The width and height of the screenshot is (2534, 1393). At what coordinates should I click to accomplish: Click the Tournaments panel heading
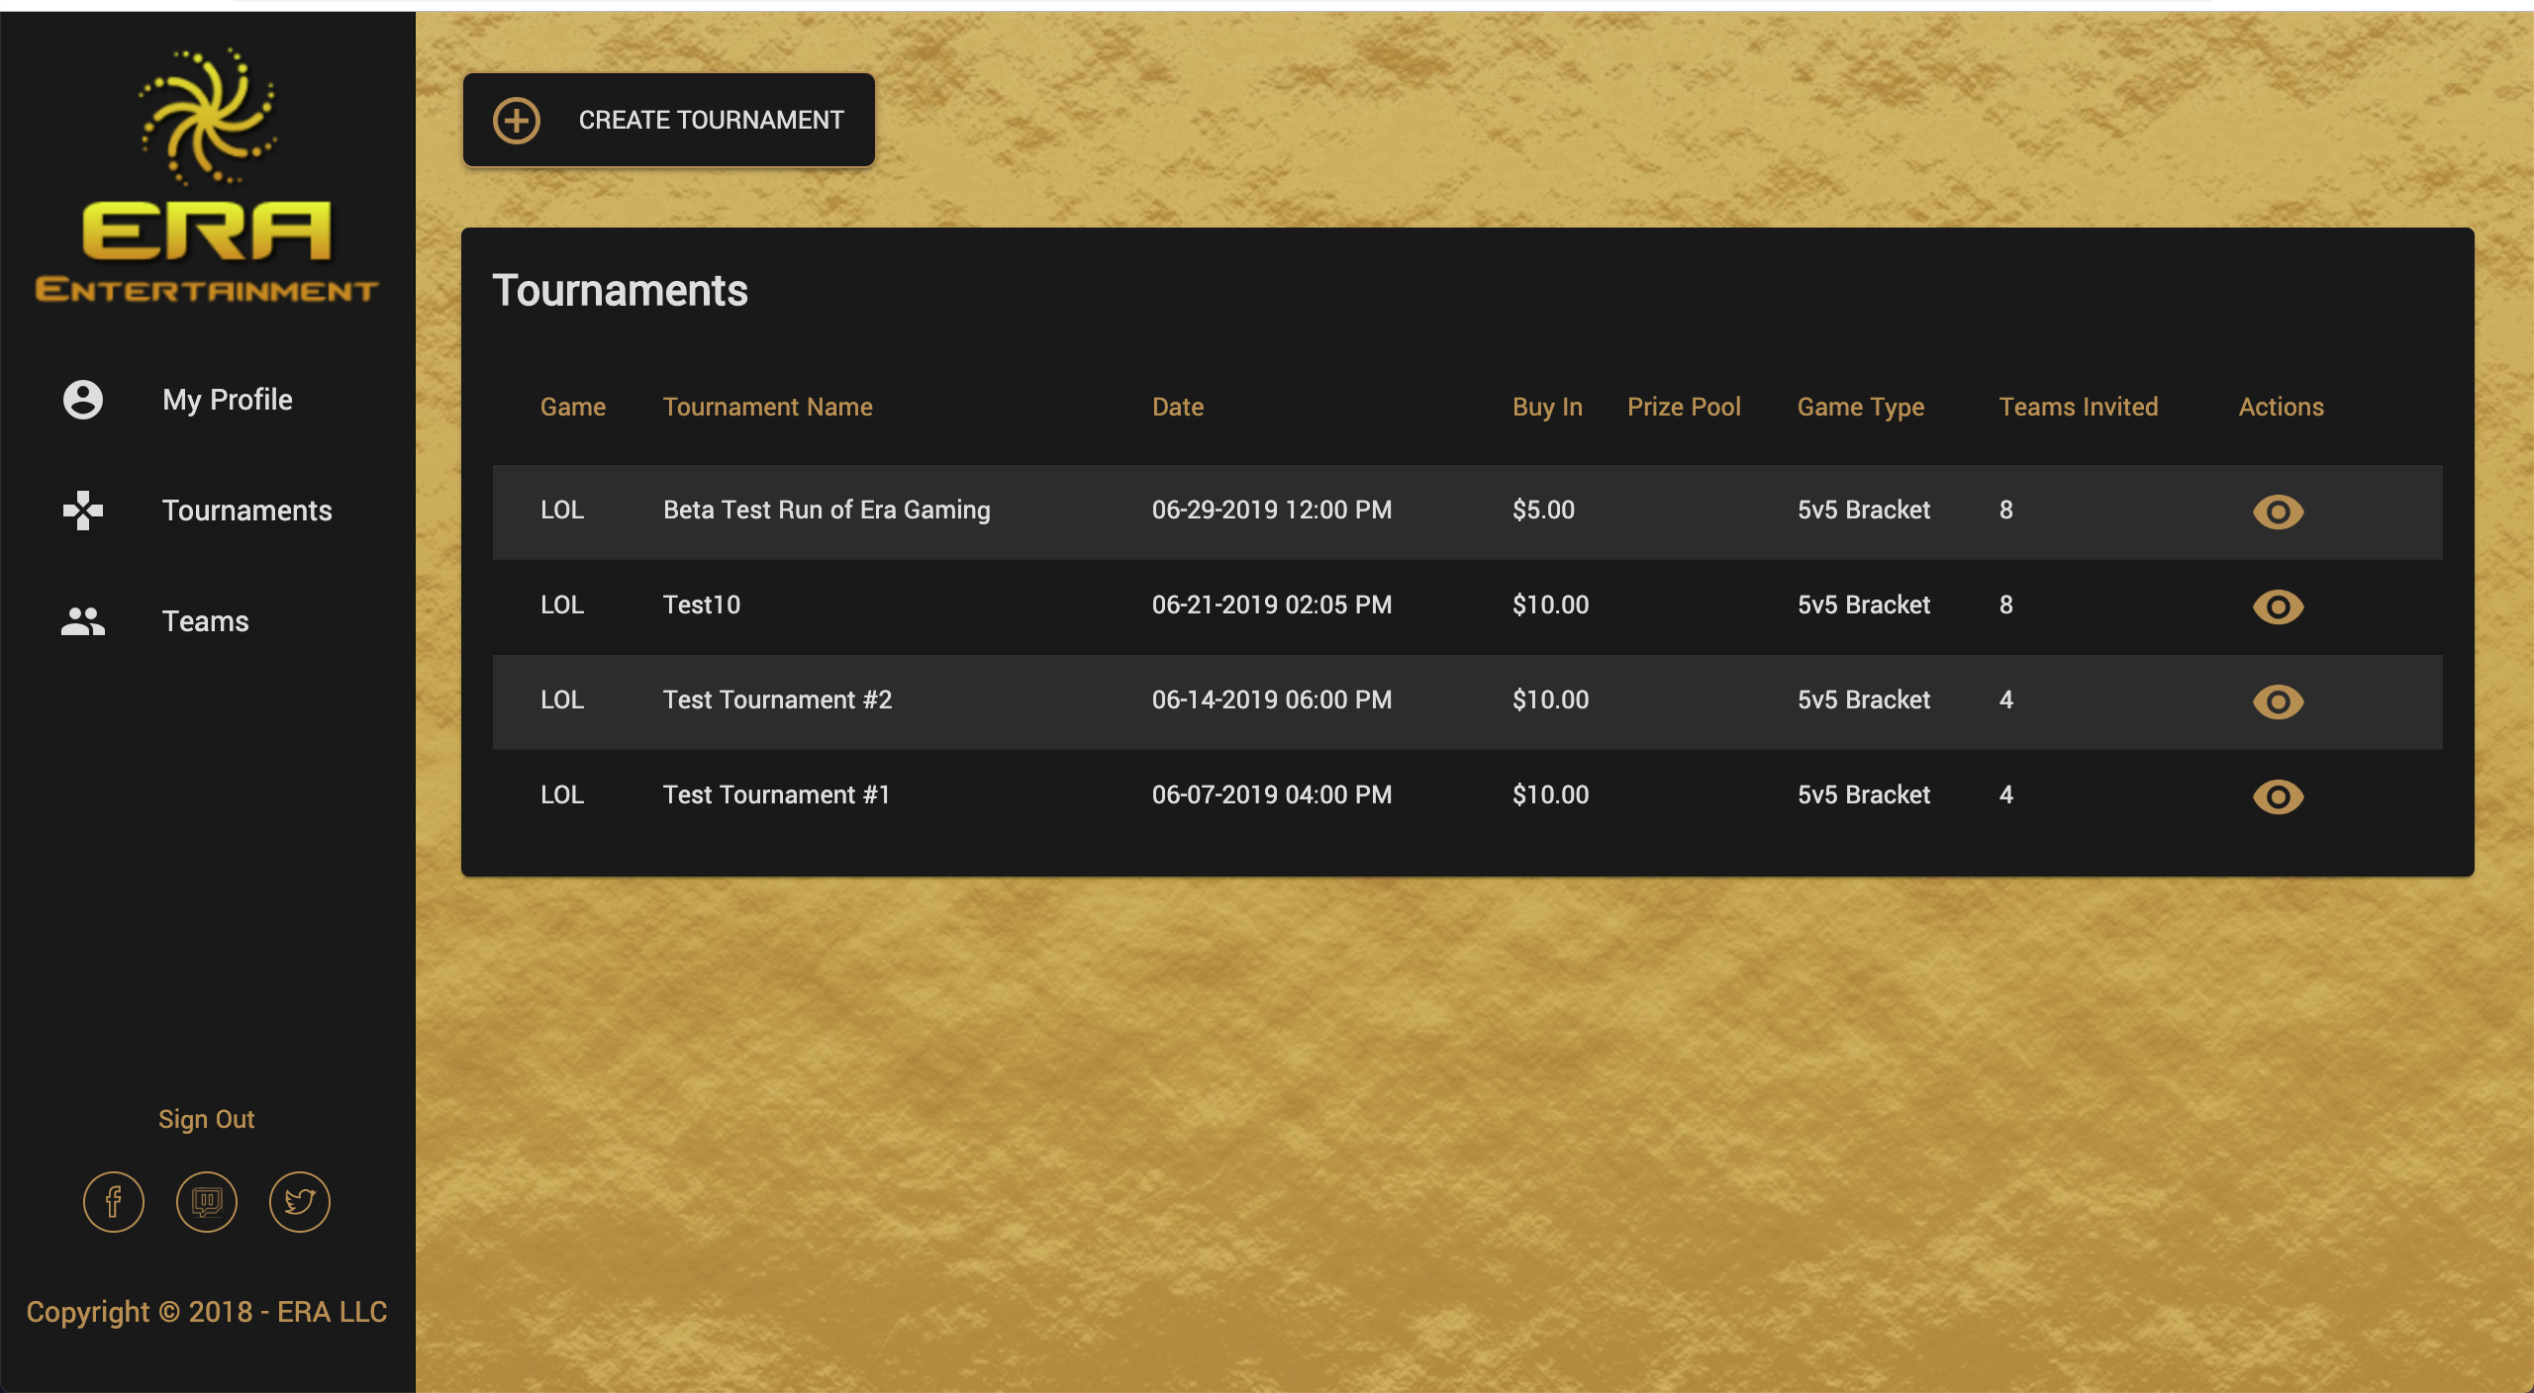coord(620,291)
